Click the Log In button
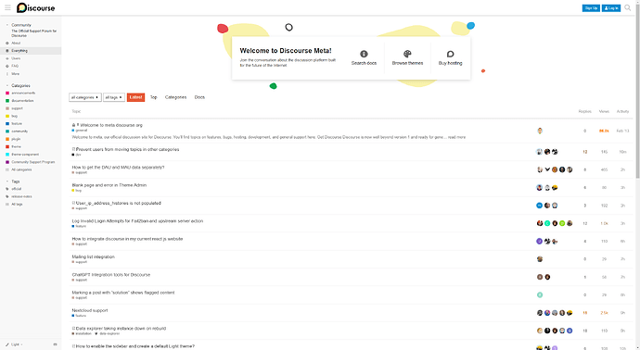640x350 pixels. coord(611,8)
